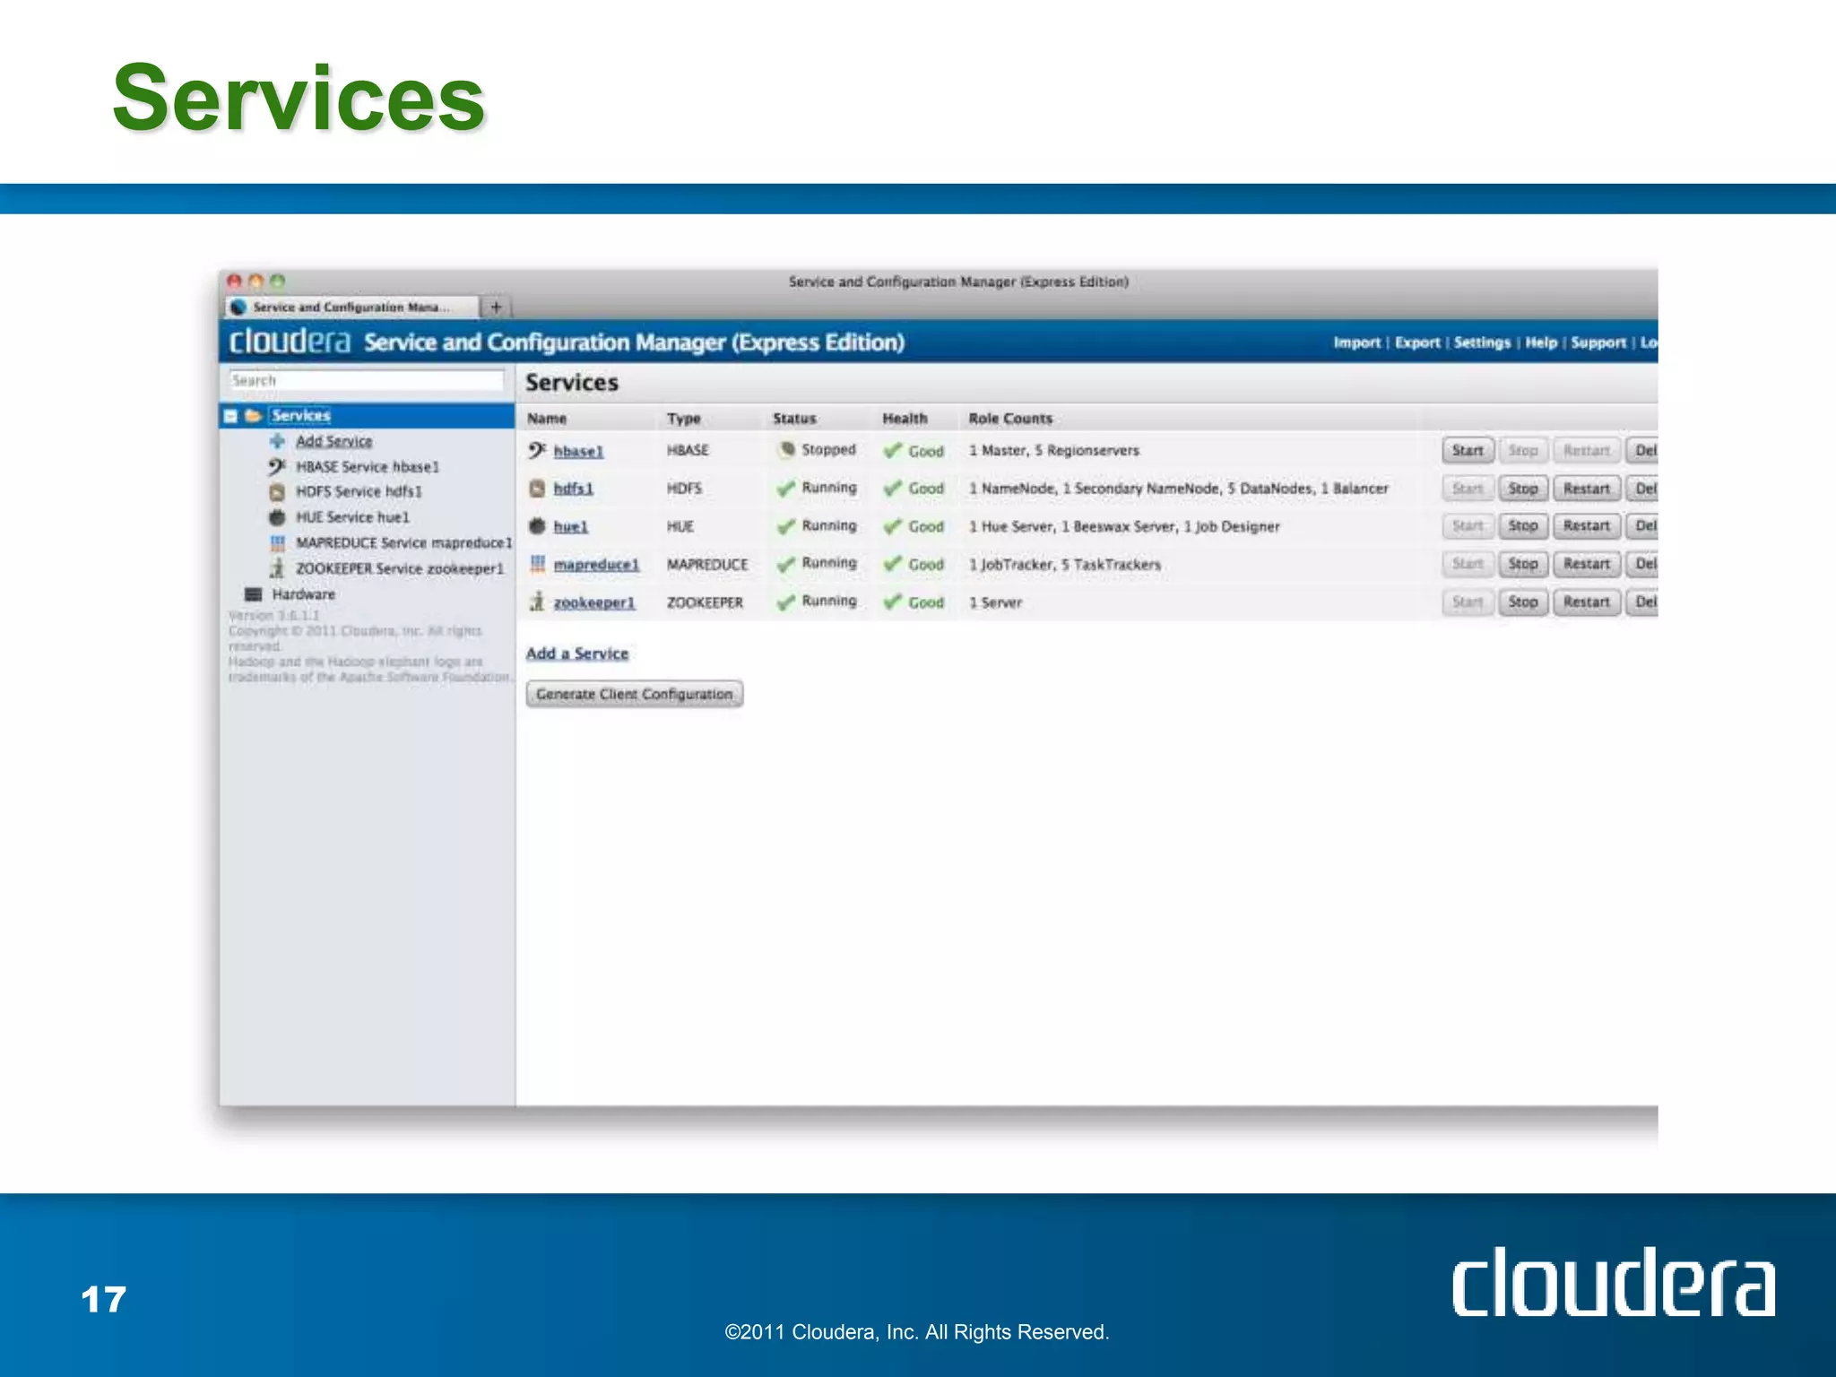1836x1377 pixels.
Task: Open the hdfs1 service link
Action: (573, 489)
